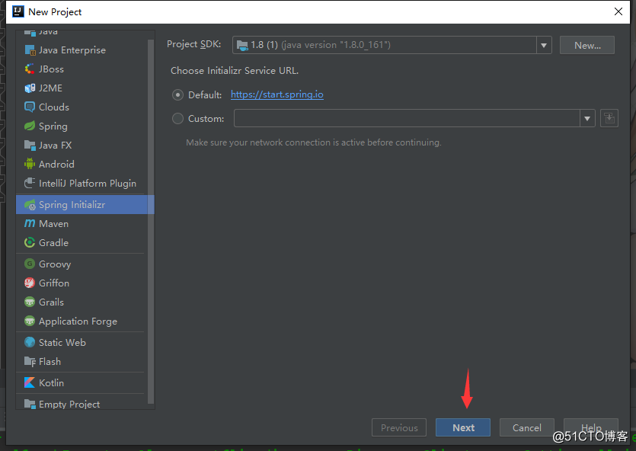Select the Spring Initializr project type
This screenshot has width=636, height=451.
point(85,205)
